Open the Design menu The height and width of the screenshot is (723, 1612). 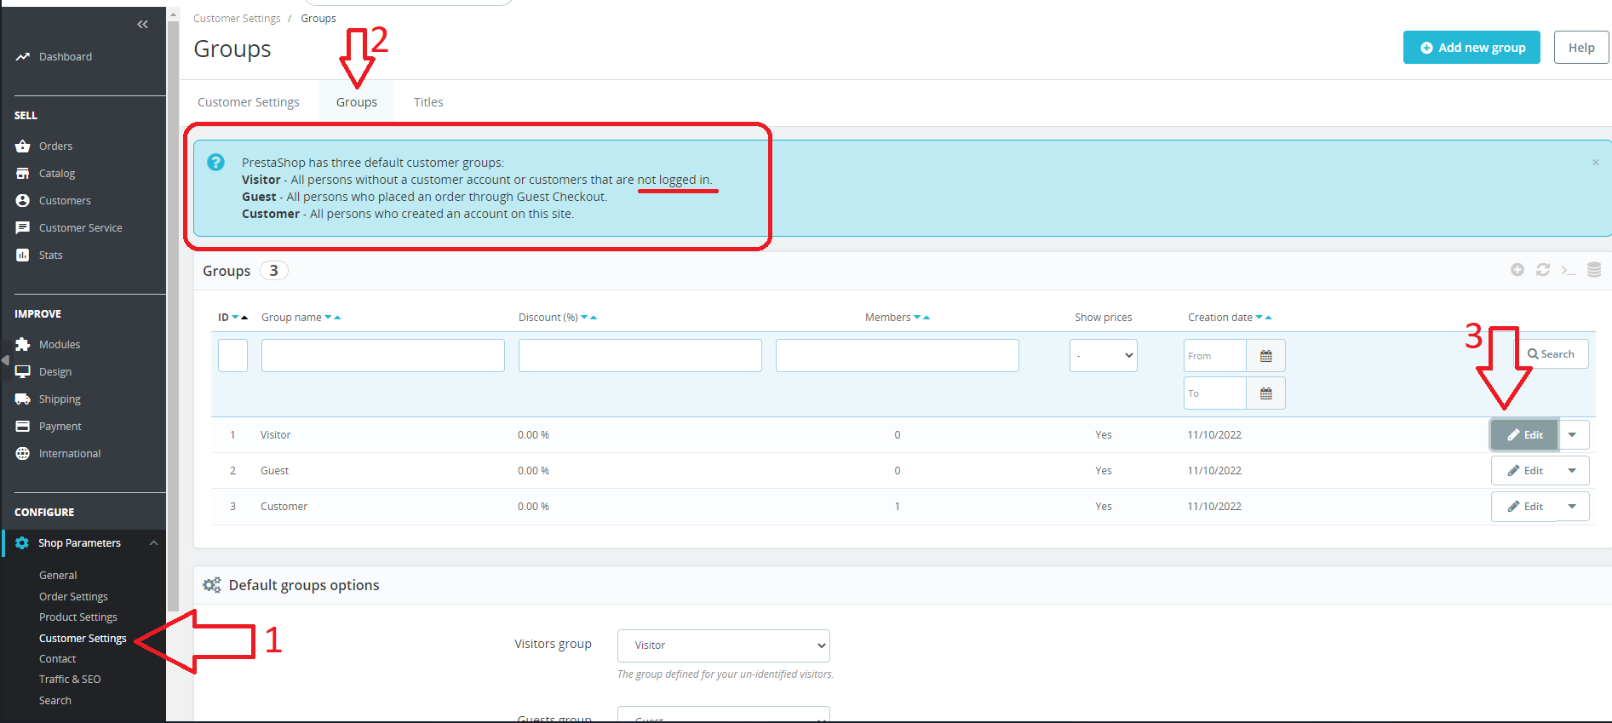[55, 372]
